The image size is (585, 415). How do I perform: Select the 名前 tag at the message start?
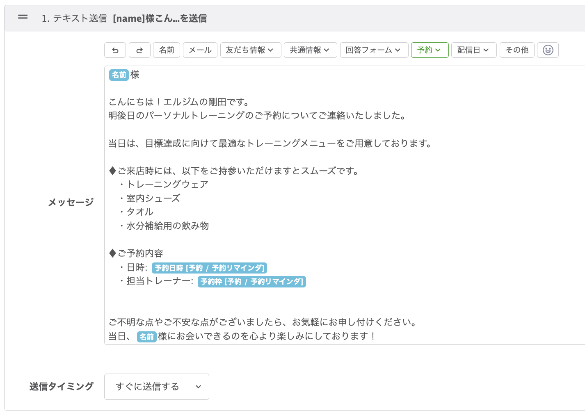tap(119, 75)
